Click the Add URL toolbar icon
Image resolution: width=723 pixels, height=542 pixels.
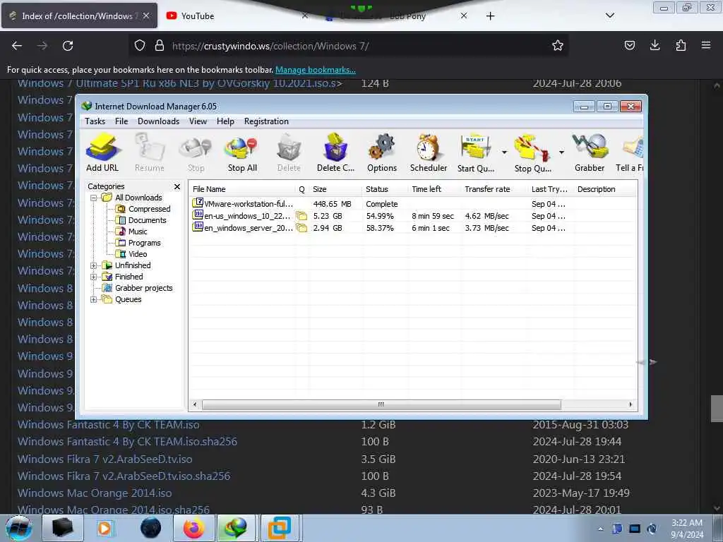[102, 152]
